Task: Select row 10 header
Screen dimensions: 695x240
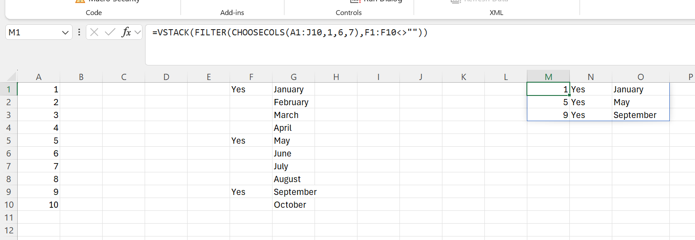Action: 8,205
